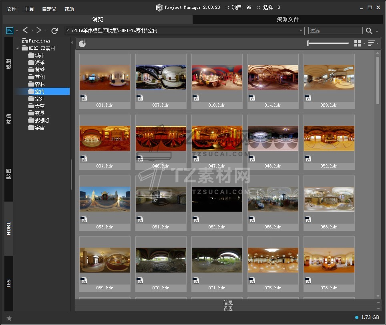Screen dimensions: 386x325
Task: Go back to the previous folder
Action: tap(25, 30)
